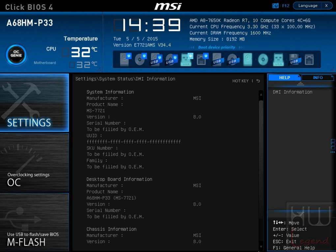The height and width of the screenshot is (252, 336).
Task: Click the HOT KEY button
Action: (240, 81)
